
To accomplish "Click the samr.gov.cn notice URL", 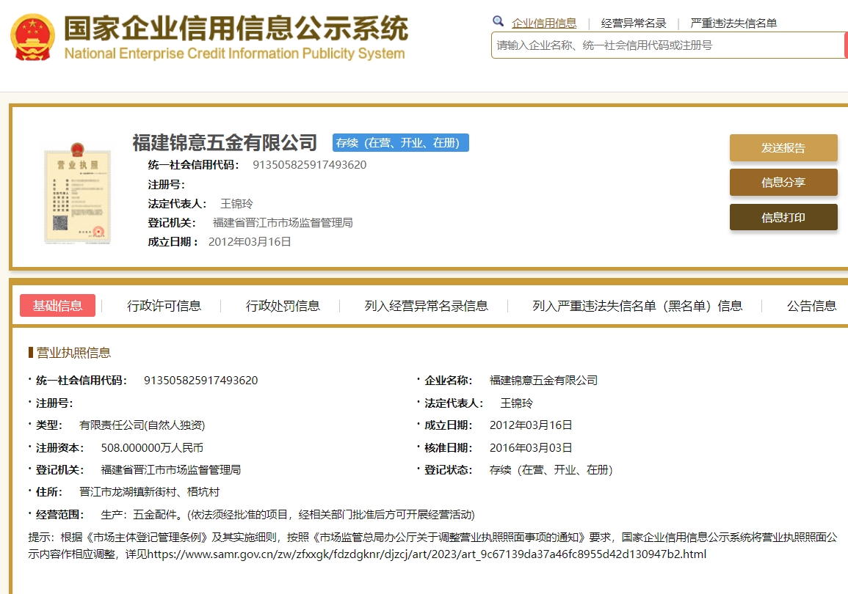I will (x=427, y=554).
